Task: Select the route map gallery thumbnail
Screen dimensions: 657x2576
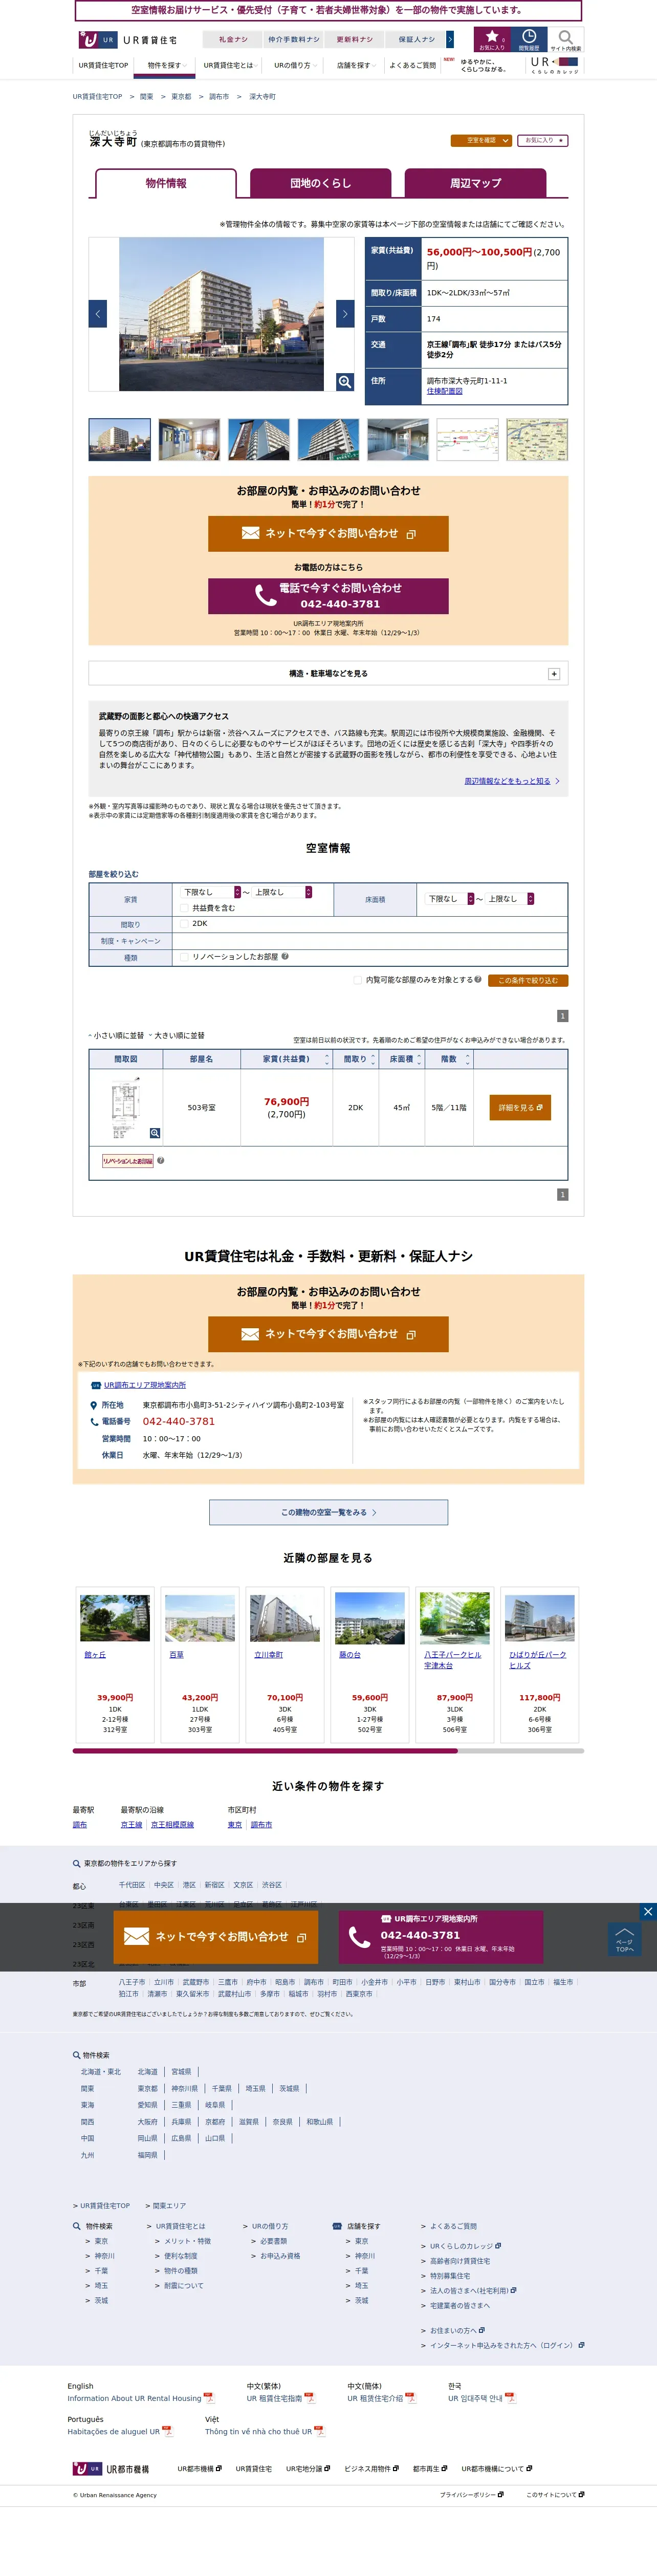Action: point(467,440)
